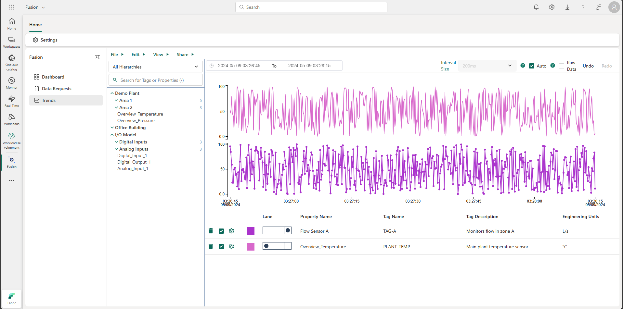Select Fusion in sidebar
The height and width of the screenshot is (309, 623).
pyautogui.click(x=12, y=162)
